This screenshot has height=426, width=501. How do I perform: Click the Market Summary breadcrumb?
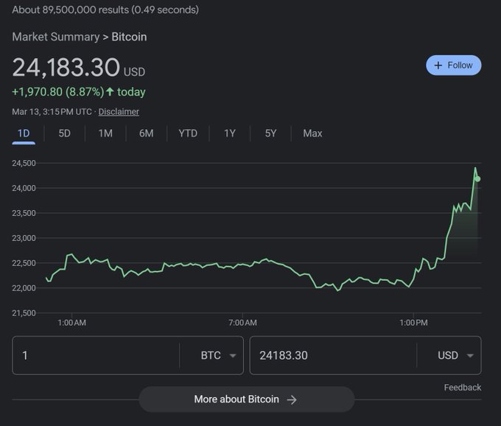click(x=56, y=37)
